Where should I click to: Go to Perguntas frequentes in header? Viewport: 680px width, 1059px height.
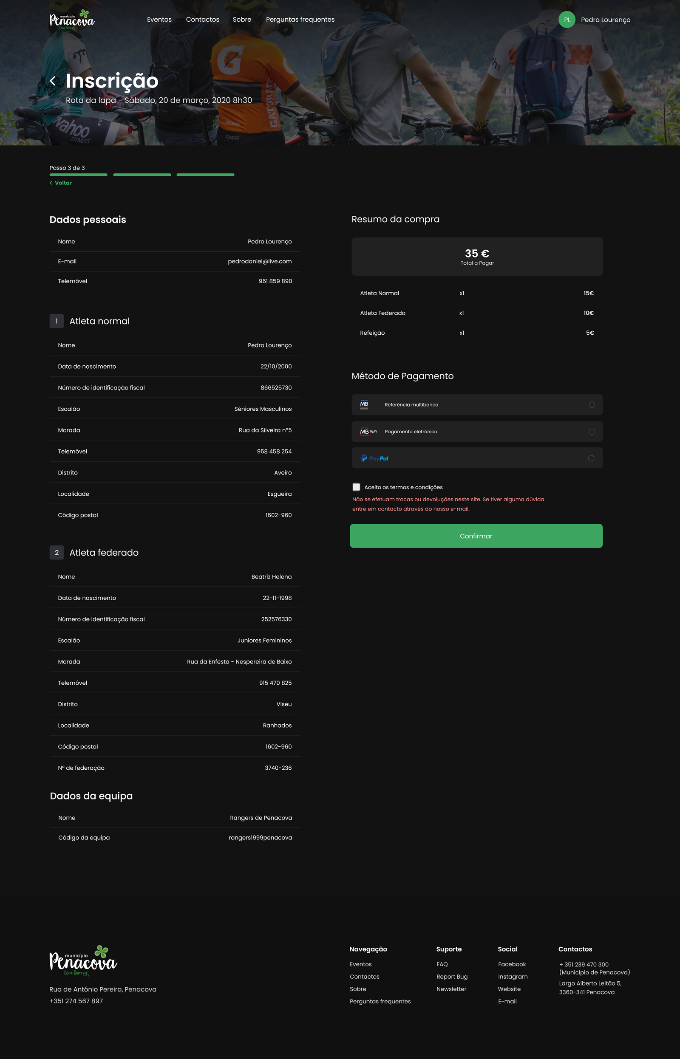[300, 20]
